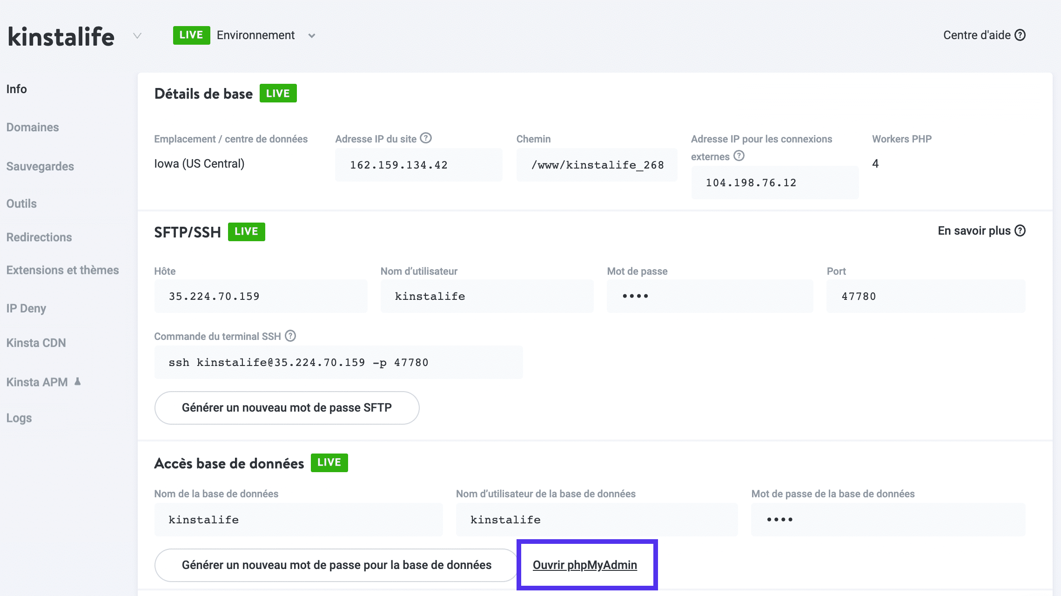The width and height of the screenshot is (1061, 596).
Task: Click the database username kinstalife field
Action: [597, 520]
